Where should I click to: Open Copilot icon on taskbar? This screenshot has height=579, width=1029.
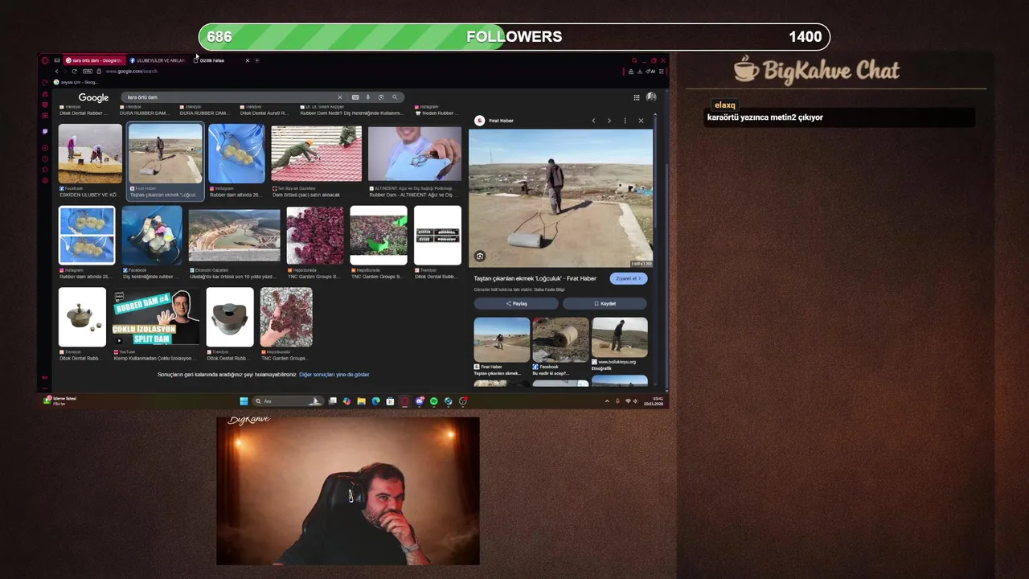pos(346,400)
